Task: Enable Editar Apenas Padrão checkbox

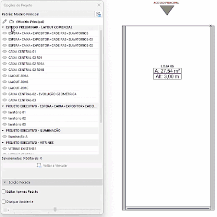Action: (4, 191)
